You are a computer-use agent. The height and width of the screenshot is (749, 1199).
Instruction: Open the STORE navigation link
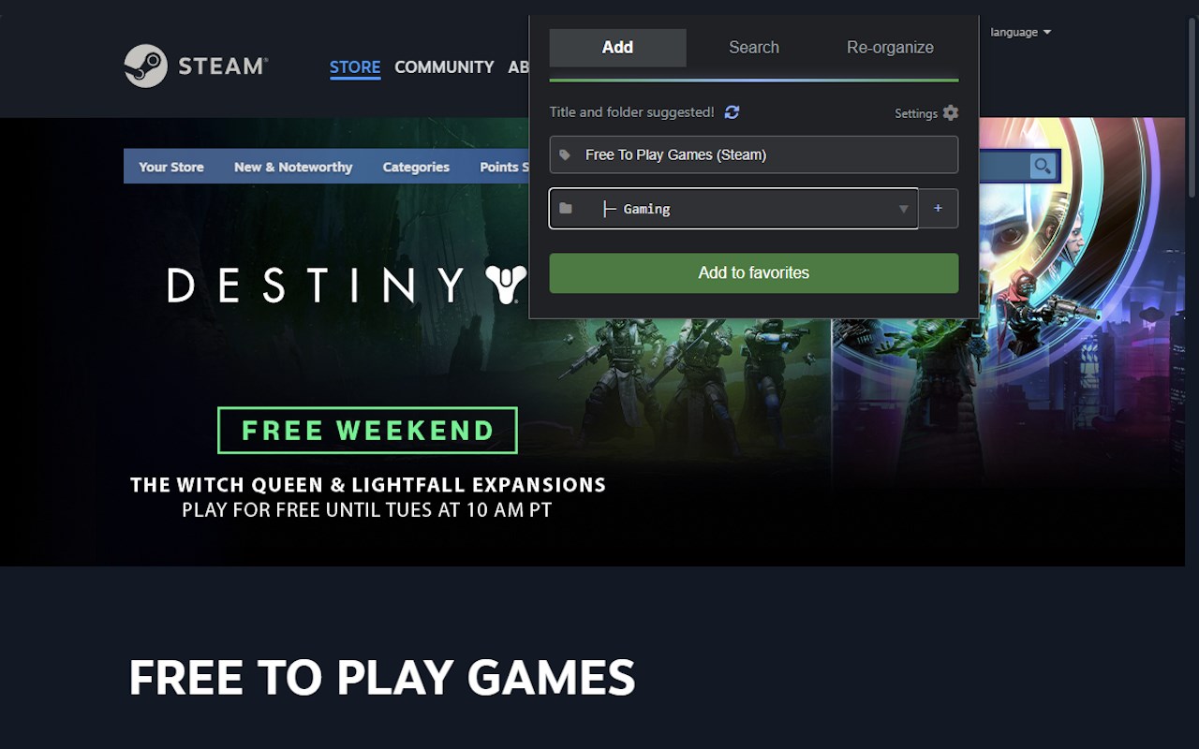tap(355, 67)
